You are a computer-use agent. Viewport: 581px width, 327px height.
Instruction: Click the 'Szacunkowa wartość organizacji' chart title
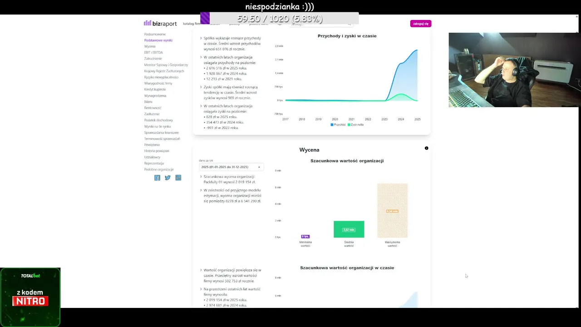(x=347, y=161)
